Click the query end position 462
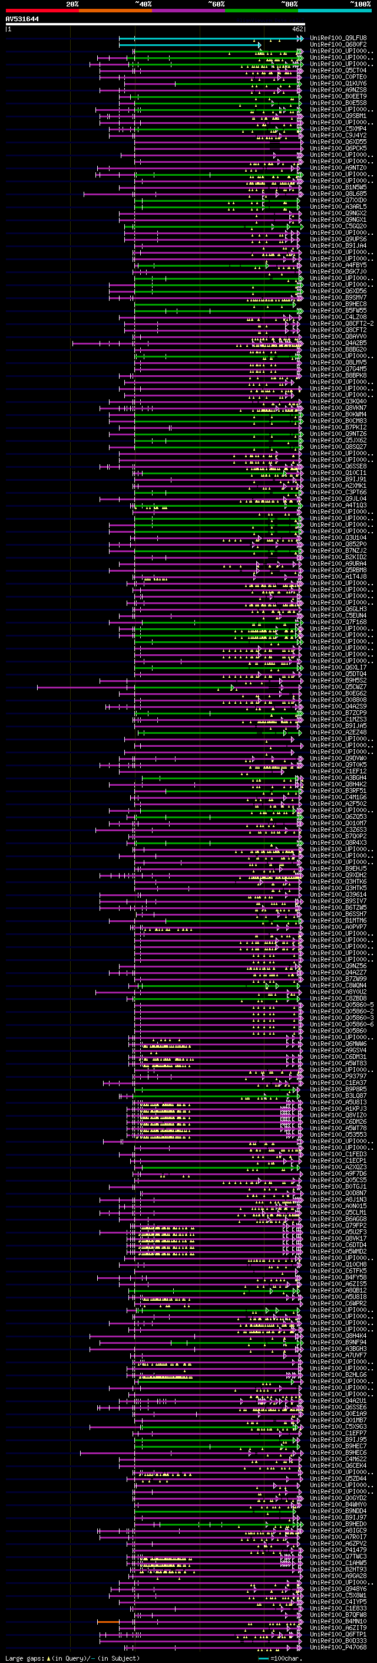The height and width of the screenshot is (1663, 377). click(x=297, y=29)
